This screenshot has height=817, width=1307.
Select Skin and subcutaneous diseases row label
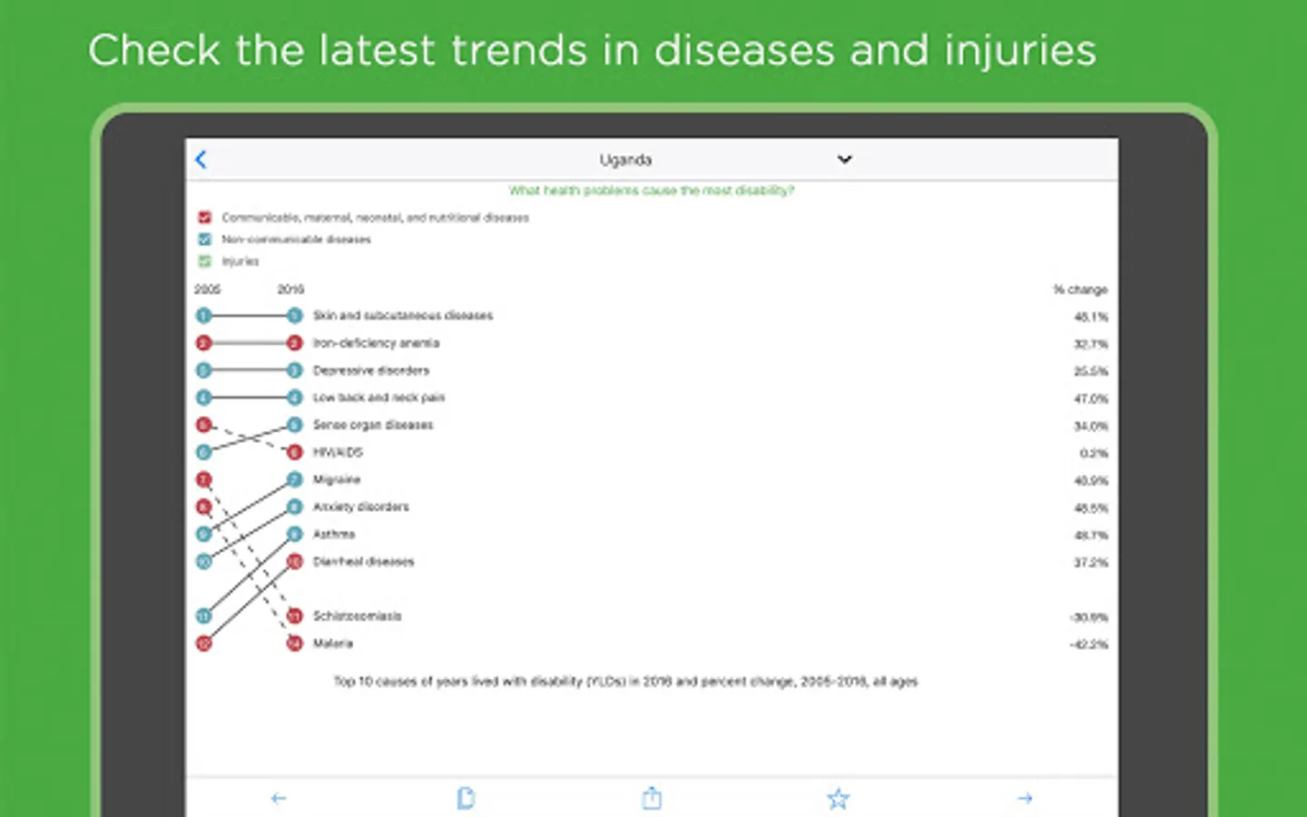pos(403,315)
